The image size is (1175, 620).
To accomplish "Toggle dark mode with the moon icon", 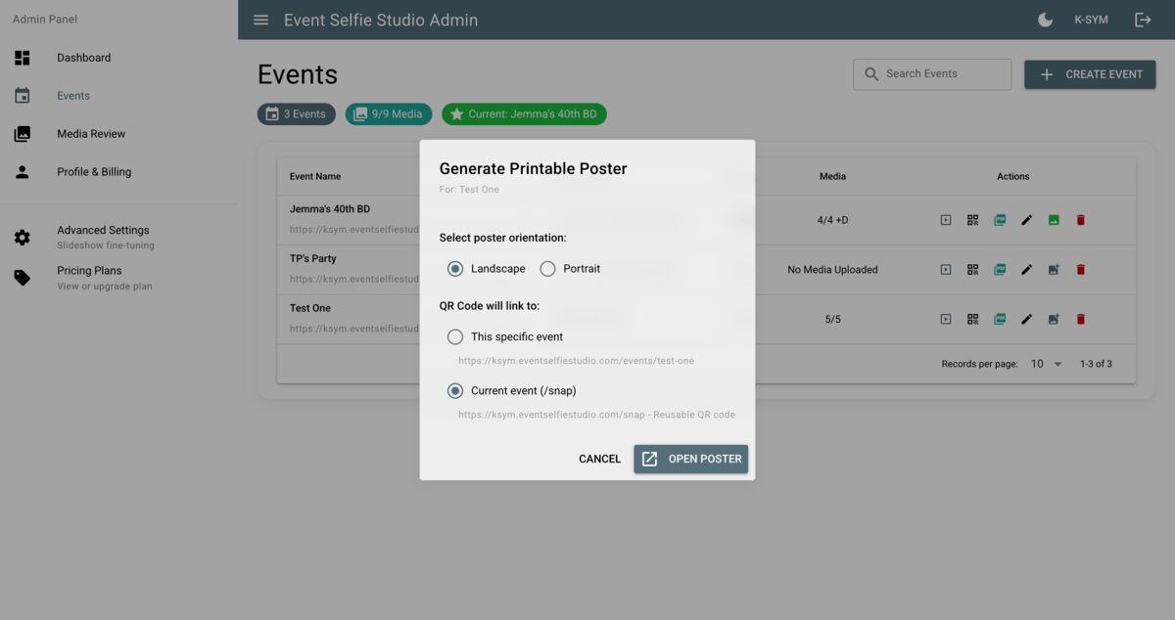I will 1045,20.
